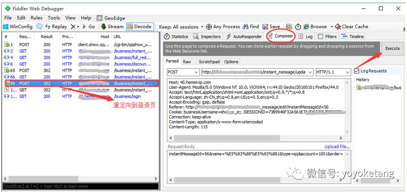Sort sessions by Protocol column header
This screenshot has height=192, width=407.
68,37
